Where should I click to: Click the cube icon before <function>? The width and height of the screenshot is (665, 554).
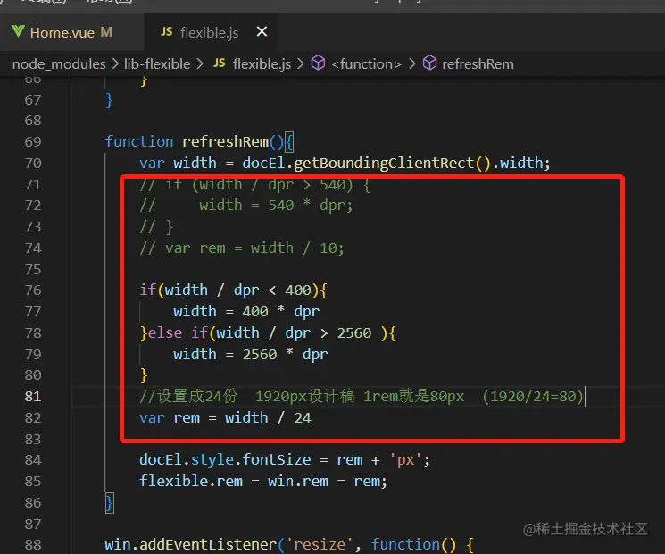[318, 63]
